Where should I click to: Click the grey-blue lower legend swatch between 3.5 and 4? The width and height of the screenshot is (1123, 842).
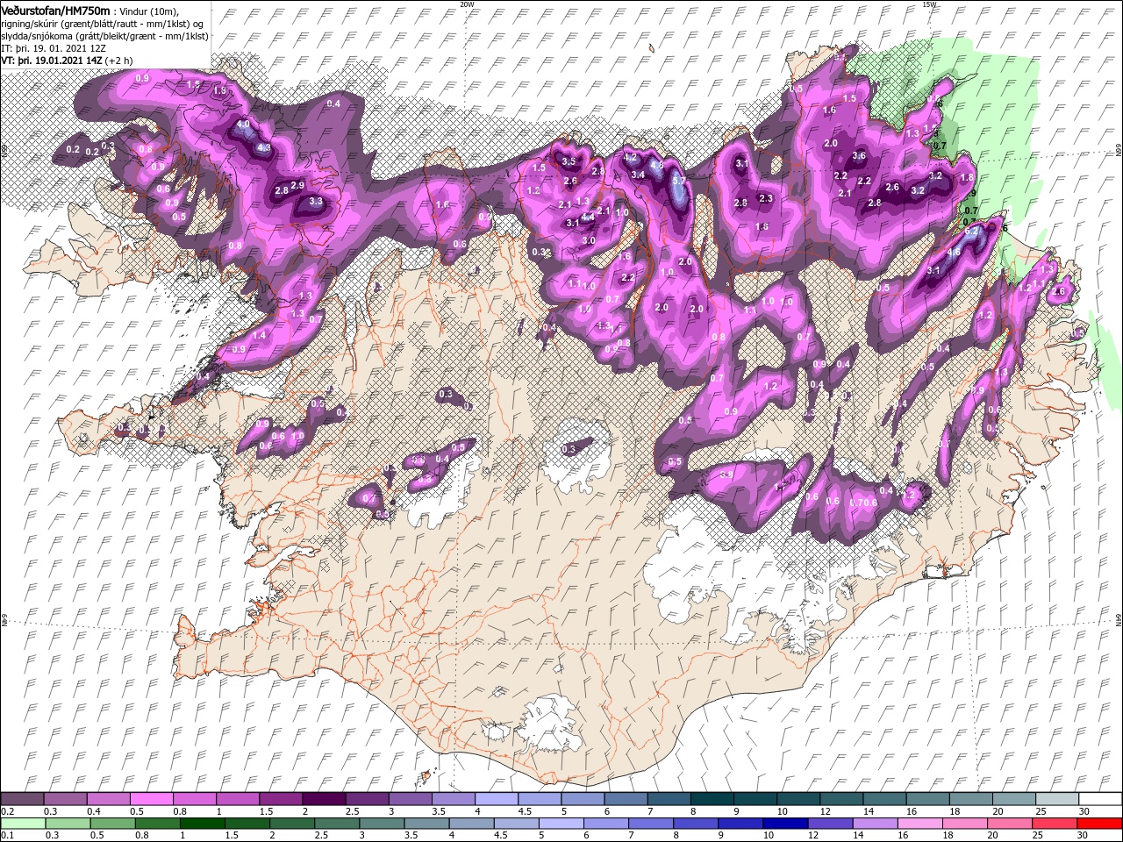tap(427, 824)
